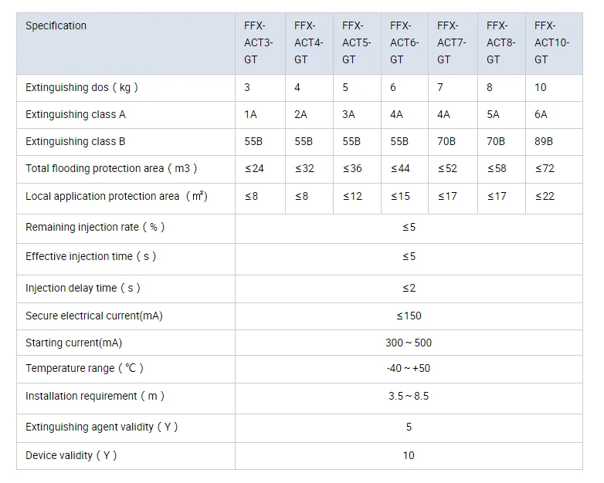The width and height of the screenshot is (604, 483).
Task: Click the ≤24 total flooding value
Action: click(x=253, y=169)
